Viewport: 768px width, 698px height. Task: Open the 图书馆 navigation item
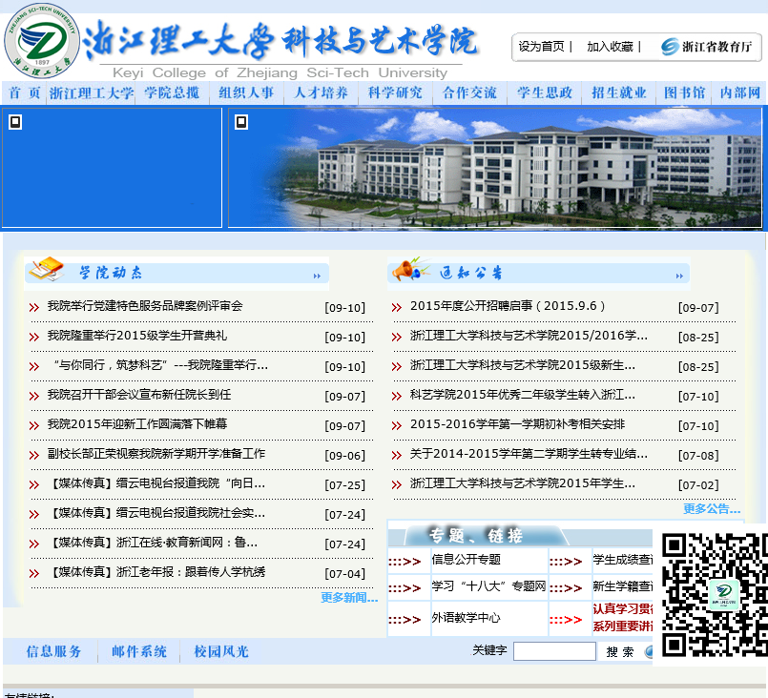[684, 93]
